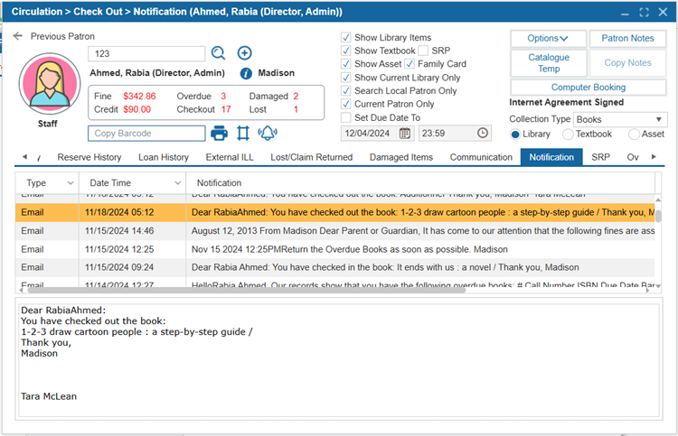Click the Patron Notes button

coord(627,39)
